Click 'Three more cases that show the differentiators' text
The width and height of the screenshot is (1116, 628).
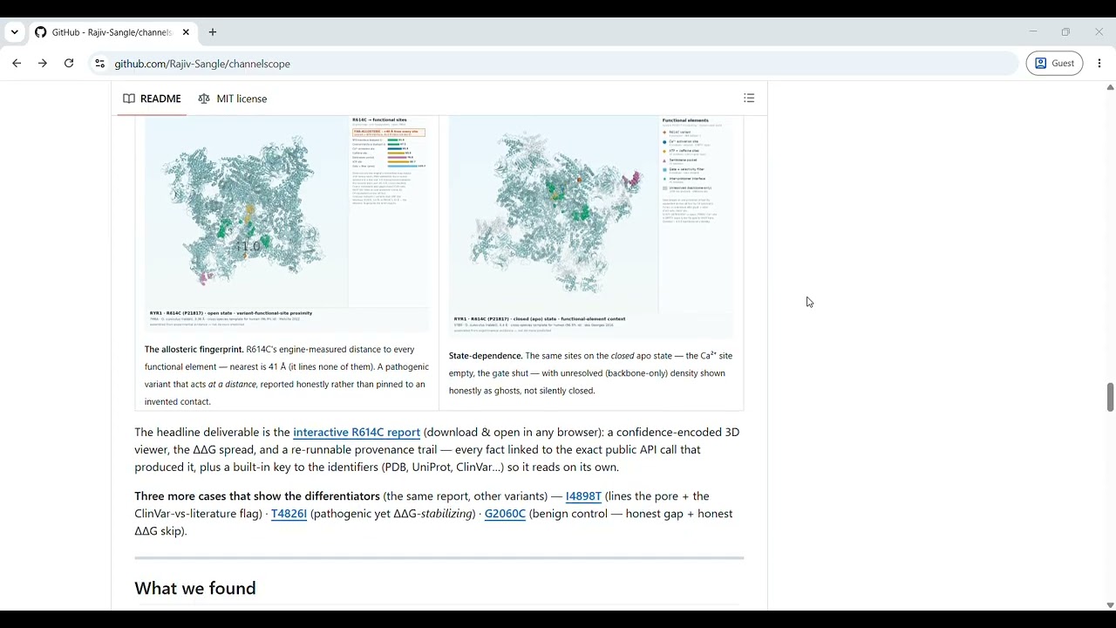pyautogui.click(x=257, y=496)
